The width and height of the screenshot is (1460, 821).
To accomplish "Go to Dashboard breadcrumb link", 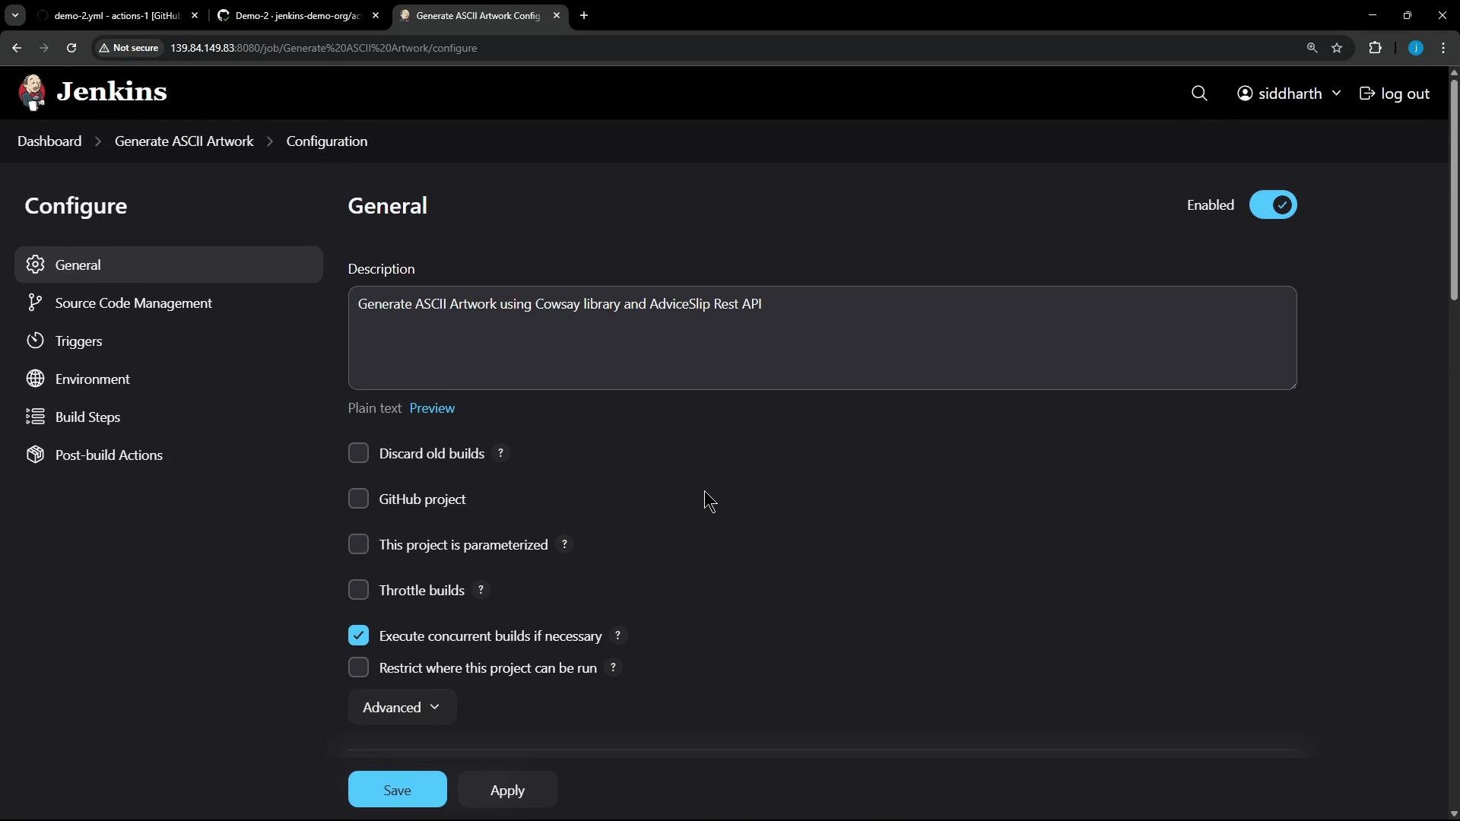I will [49, 141].
